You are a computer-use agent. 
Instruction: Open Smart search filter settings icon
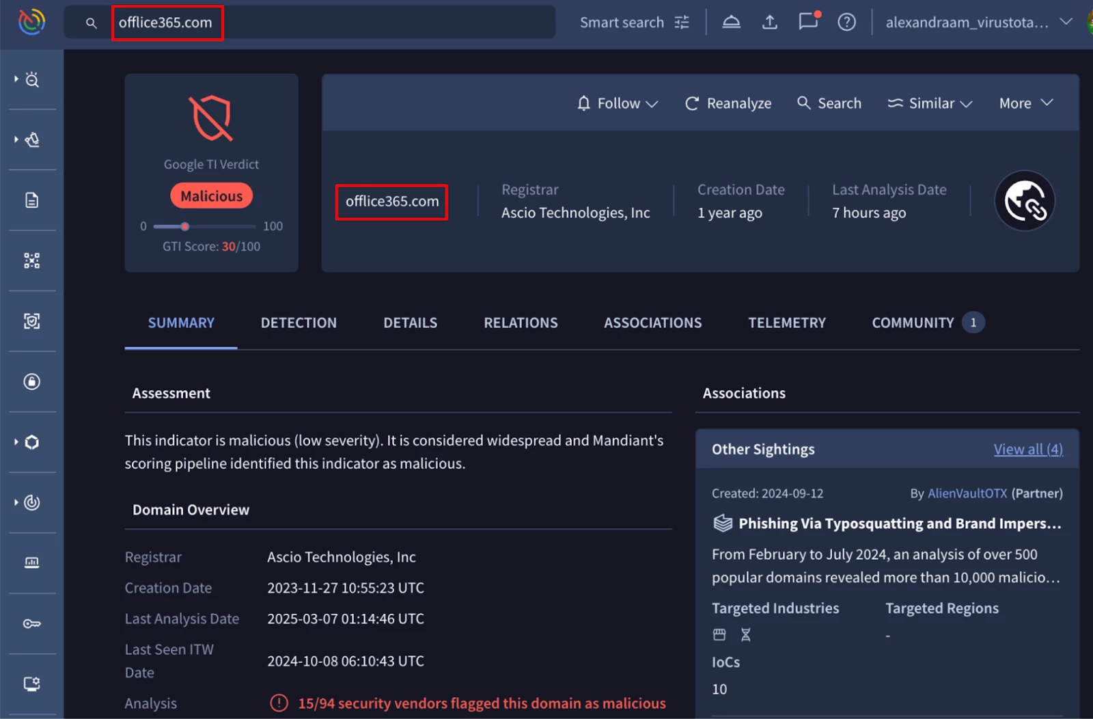[x=682, y=23]
